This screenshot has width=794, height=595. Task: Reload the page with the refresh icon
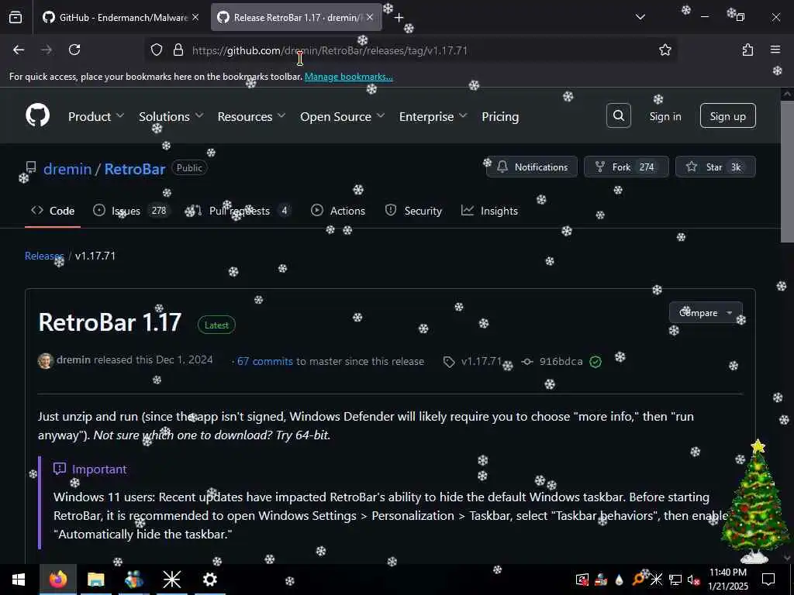(x=74, y=50)
